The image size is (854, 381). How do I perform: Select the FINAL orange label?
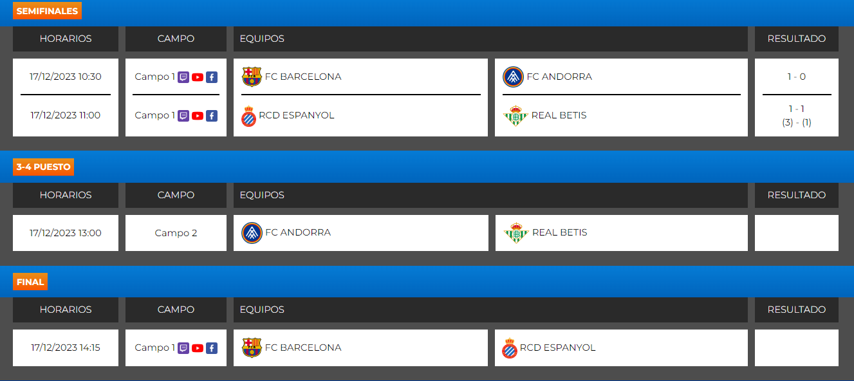click(30, 282)
